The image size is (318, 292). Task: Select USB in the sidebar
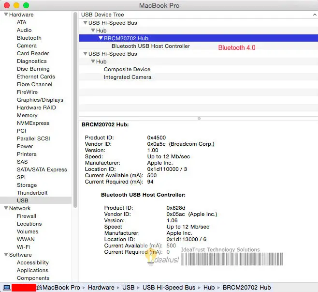(36, 200)
